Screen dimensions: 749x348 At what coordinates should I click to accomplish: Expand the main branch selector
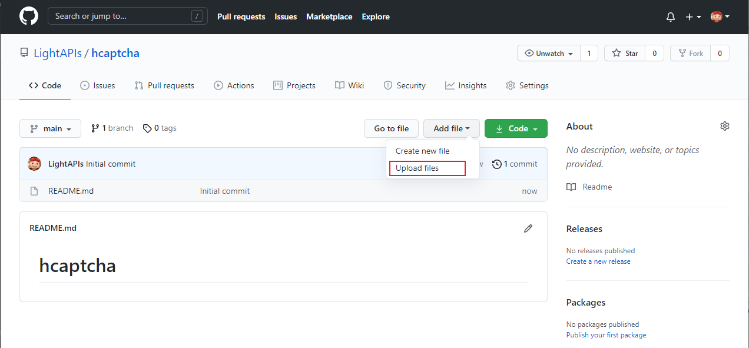50,128
